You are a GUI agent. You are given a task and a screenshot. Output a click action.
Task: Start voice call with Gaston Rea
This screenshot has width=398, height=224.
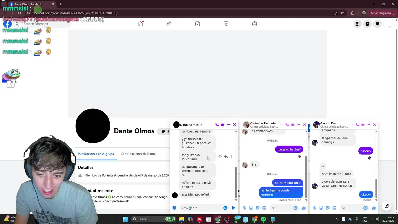[357, 125]
